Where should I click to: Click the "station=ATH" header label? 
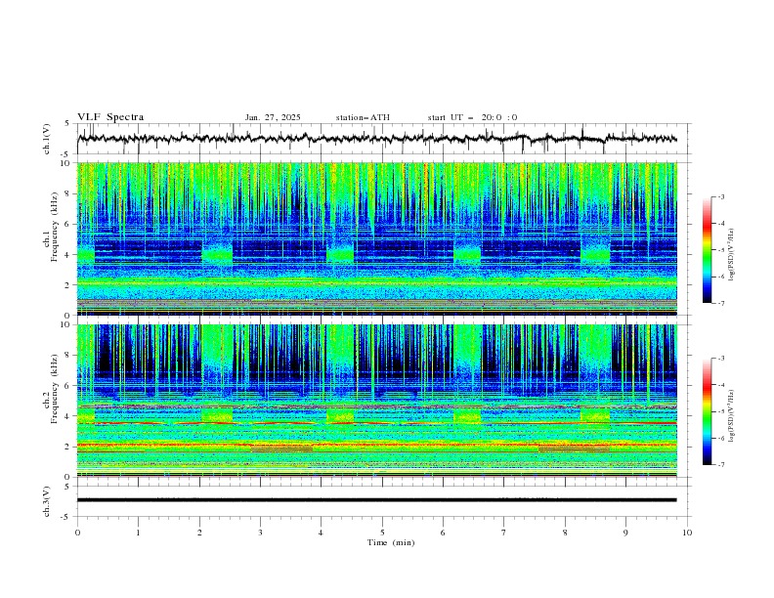(363, 117)
